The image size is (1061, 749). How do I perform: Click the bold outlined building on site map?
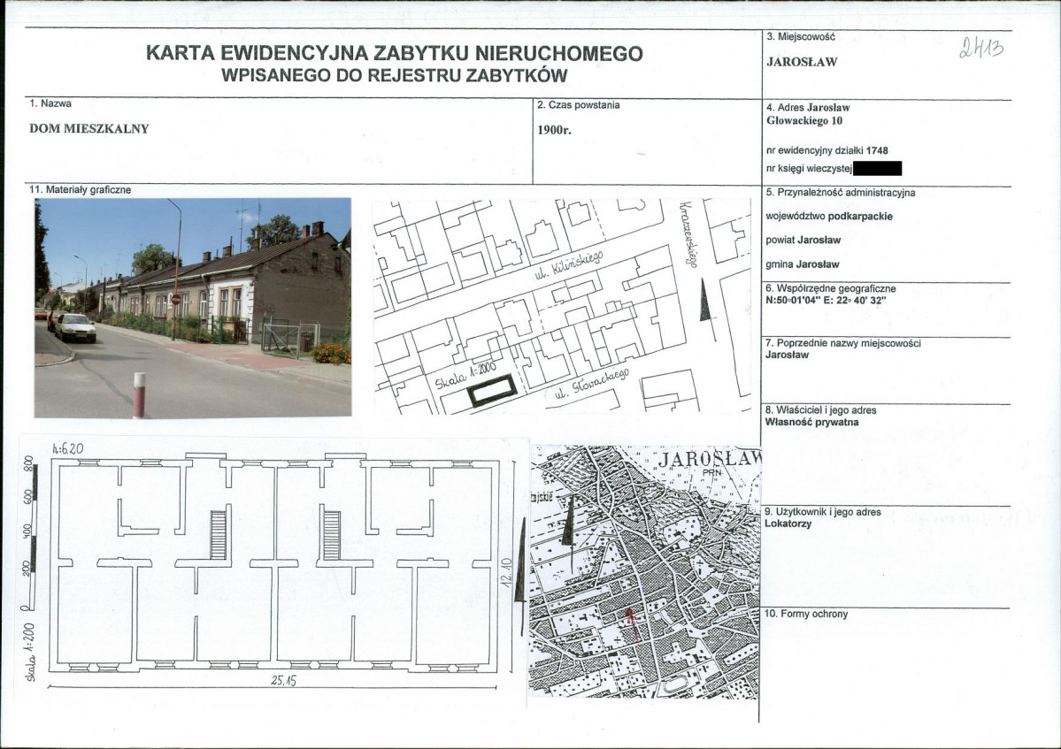[493, 390]
